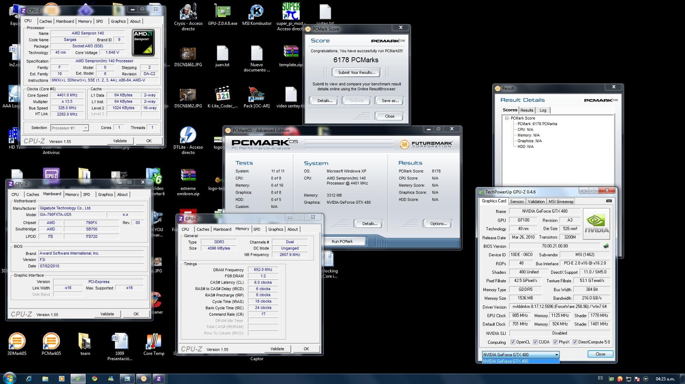Choose NVIDIA GeForce GTX 480 dropdown list entry
685x384 pixels.
point(521,361)
